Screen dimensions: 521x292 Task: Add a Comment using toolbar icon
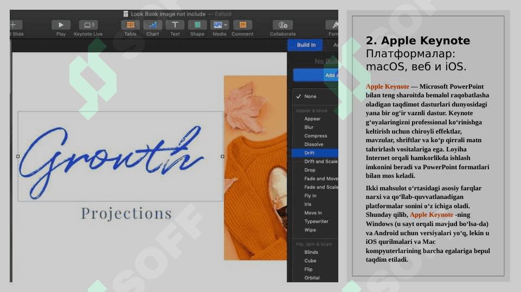242,25
